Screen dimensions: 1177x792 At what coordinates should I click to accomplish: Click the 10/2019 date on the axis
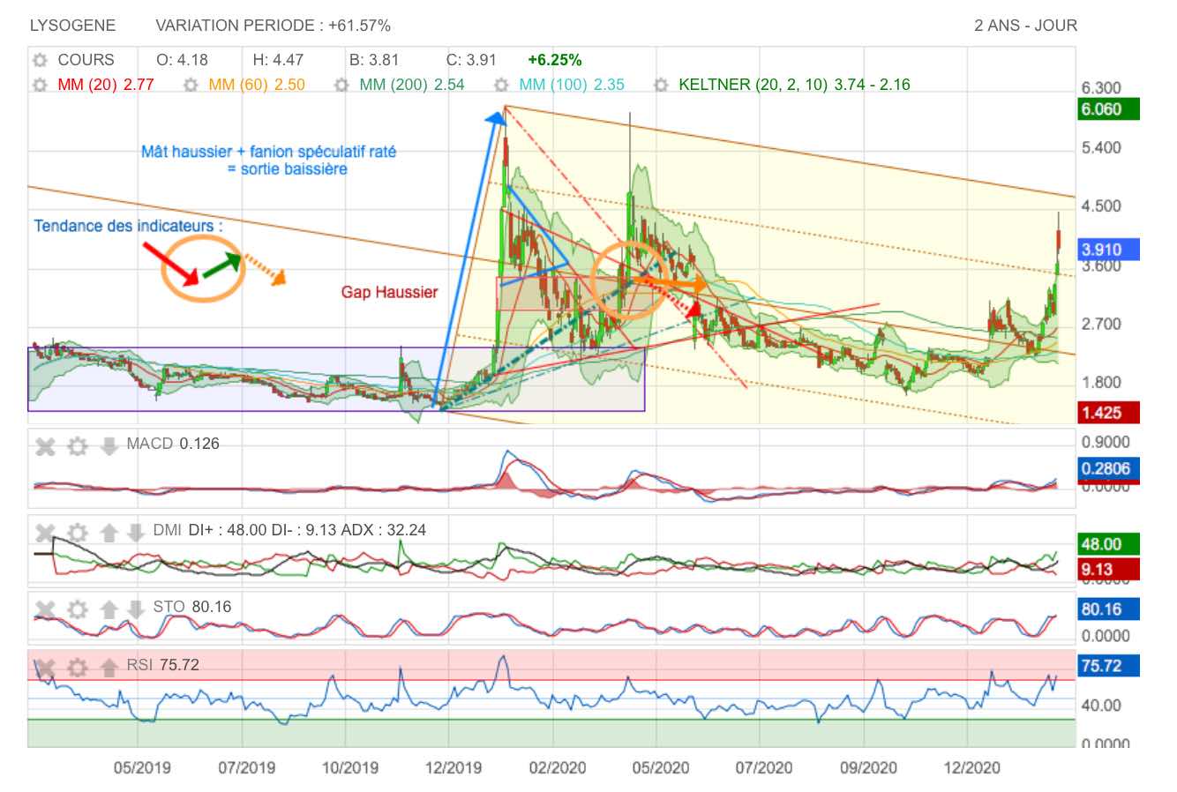(x=350, y=767)
